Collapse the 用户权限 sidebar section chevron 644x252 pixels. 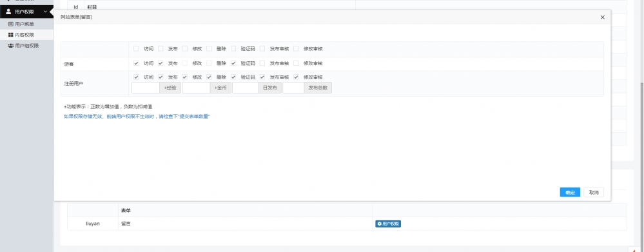[x=46, y=12]
